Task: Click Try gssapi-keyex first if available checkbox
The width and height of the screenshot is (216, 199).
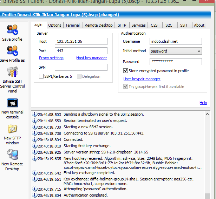Action: tap(125, 87)
